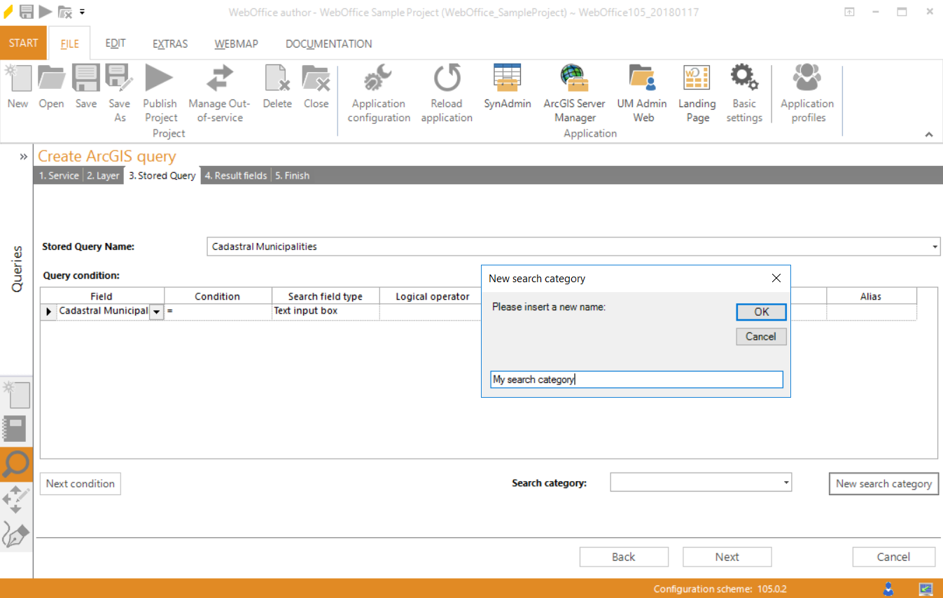Select the magnifier search tool in the sidebar

[16, 464]
